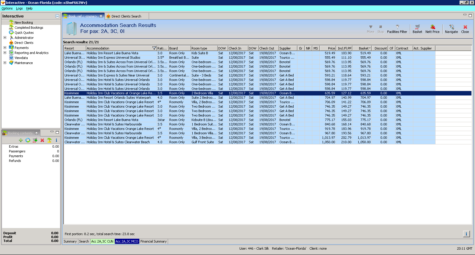Click the Viewdata globe icon
The height and width of the screenshot is (255, 475).
point(11,58)
